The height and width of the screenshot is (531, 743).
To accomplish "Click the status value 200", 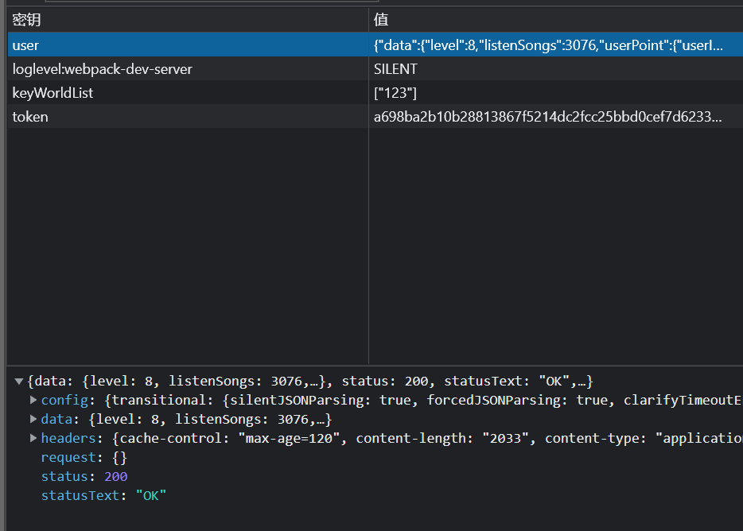I will point(115,476).
